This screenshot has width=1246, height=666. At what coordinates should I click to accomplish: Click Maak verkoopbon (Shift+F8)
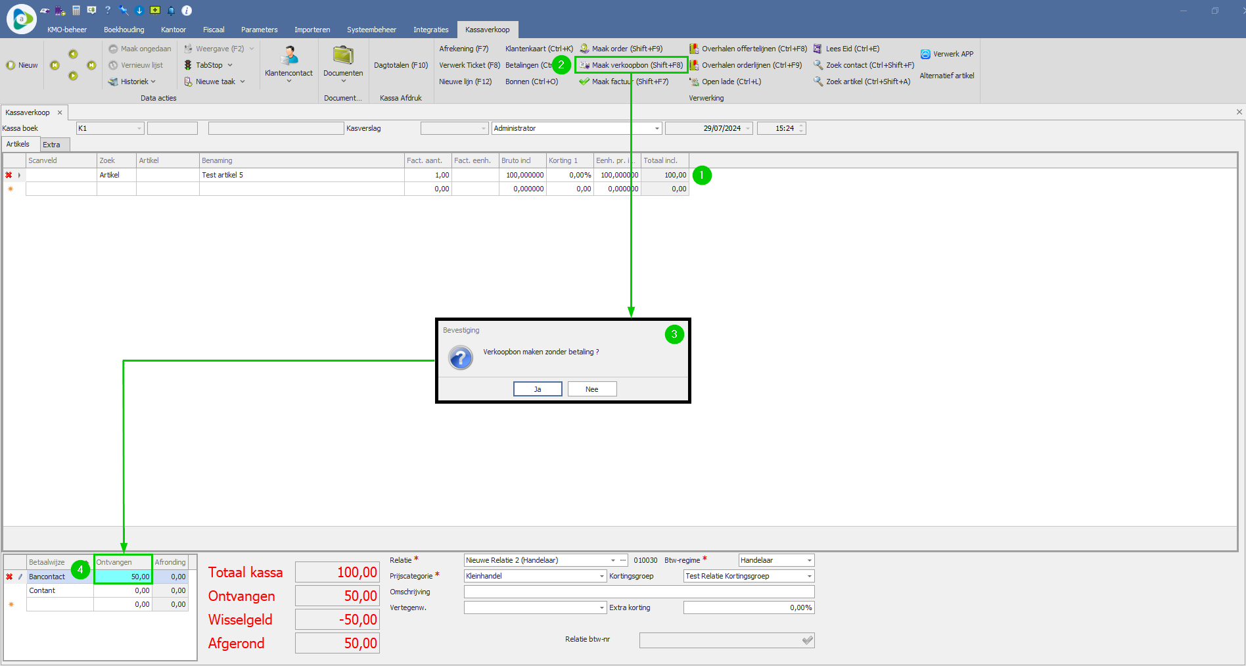[632, 65]
